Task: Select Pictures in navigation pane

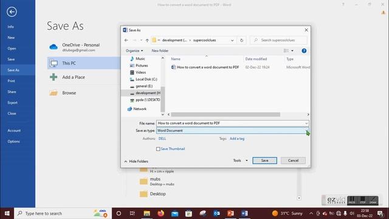Action: [142, 66]
